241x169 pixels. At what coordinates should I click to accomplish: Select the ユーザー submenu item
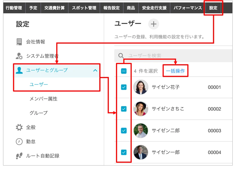point(39,84)
